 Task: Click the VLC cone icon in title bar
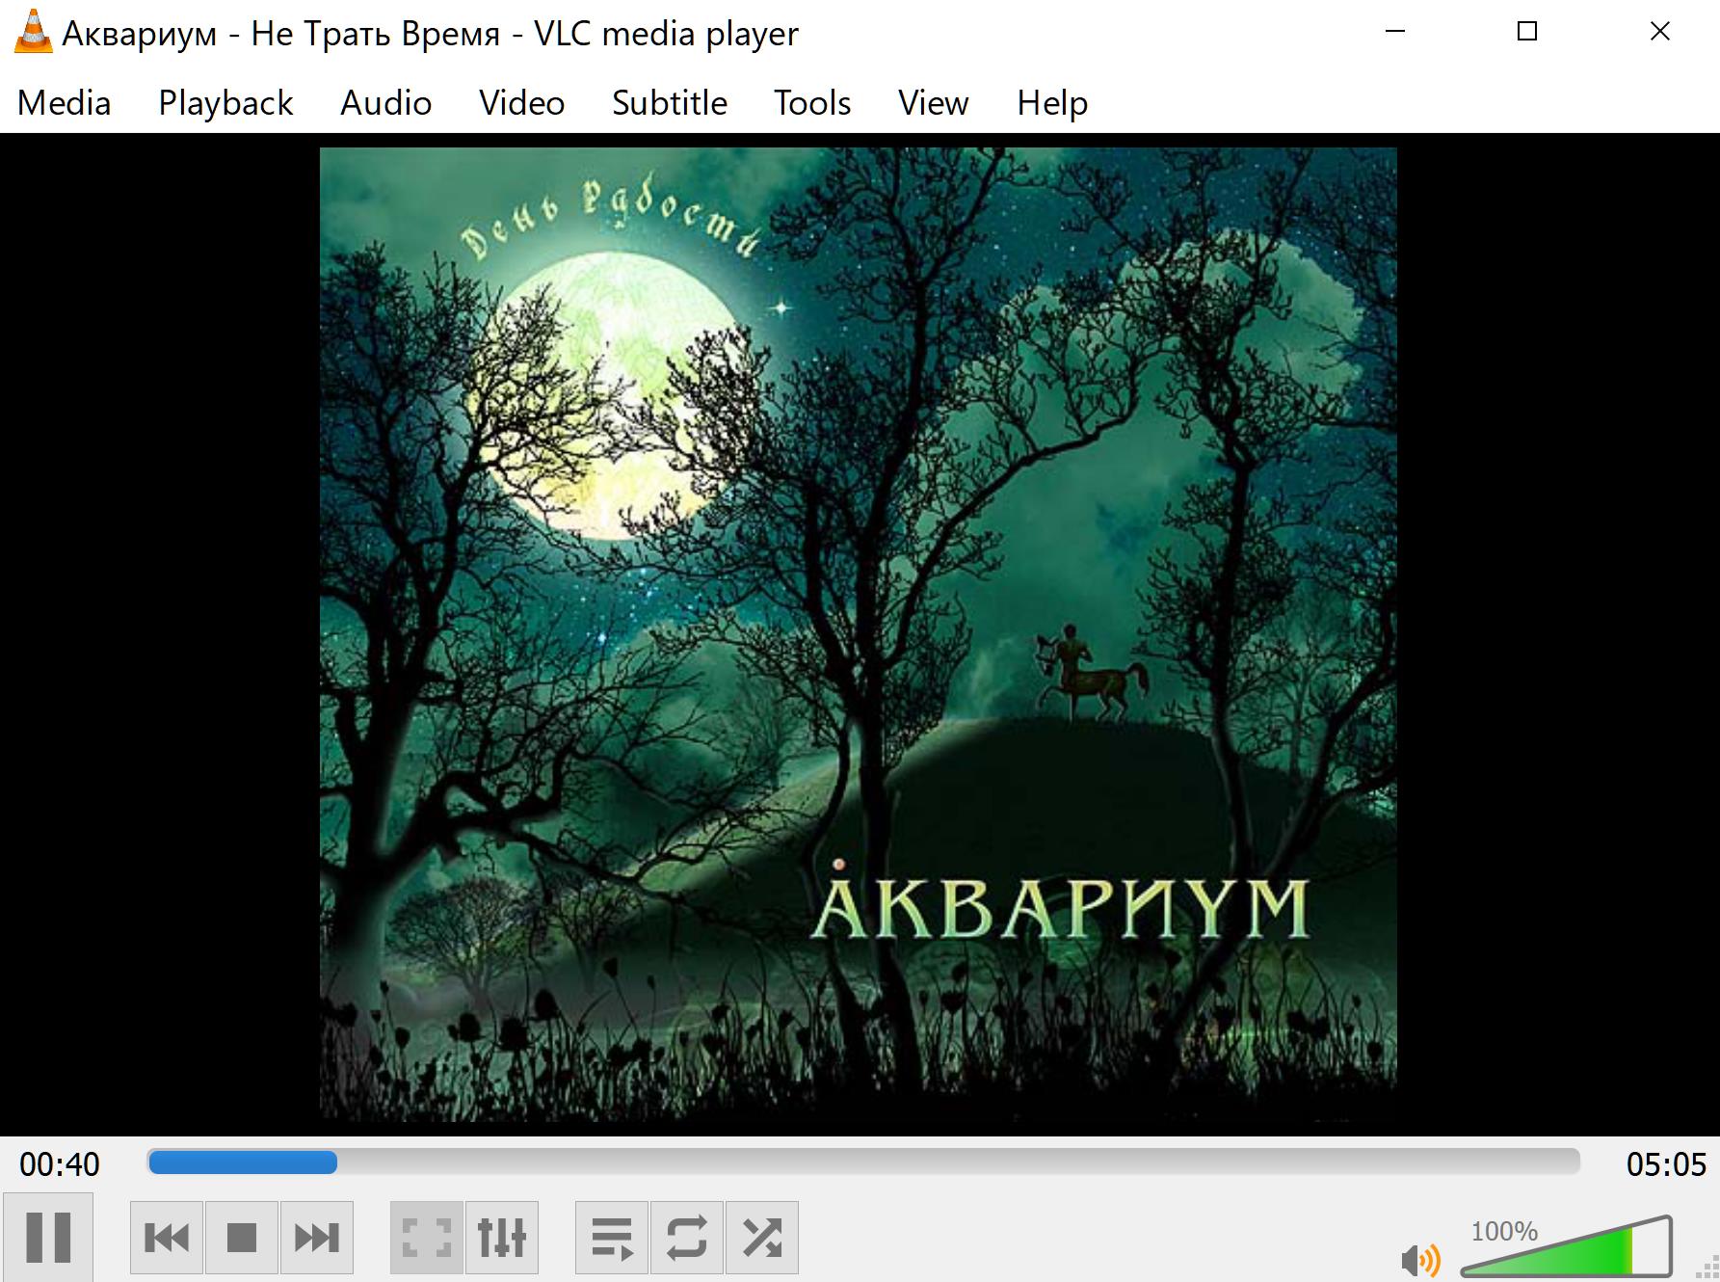(33, 32)
